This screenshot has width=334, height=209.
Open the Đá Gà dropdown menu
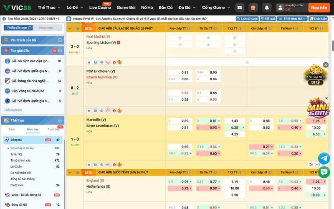(187, 8)
